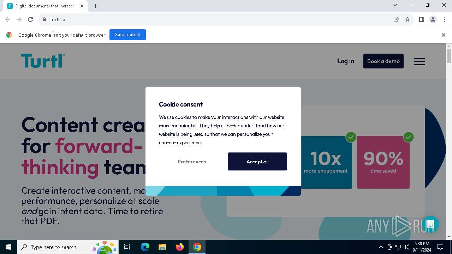This screenshot has height=254, width=452.
Task: Launch Microsoft Edge from the taskbar
Action: click(x=145, y=247)
